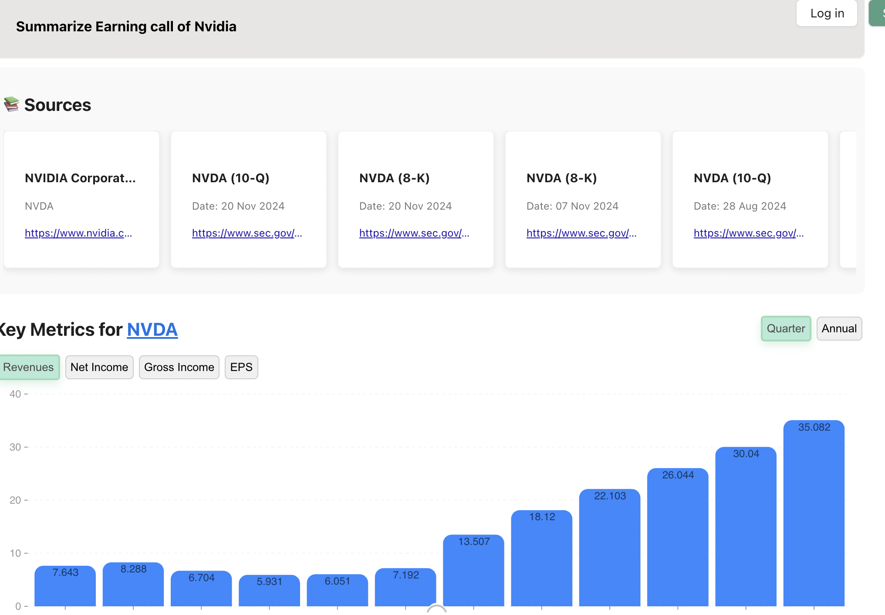Image resolution: width=885 pixels, height=615 pixels.
Task: Open the NVIDIA Corporat... source card
Action: (81, 200)
